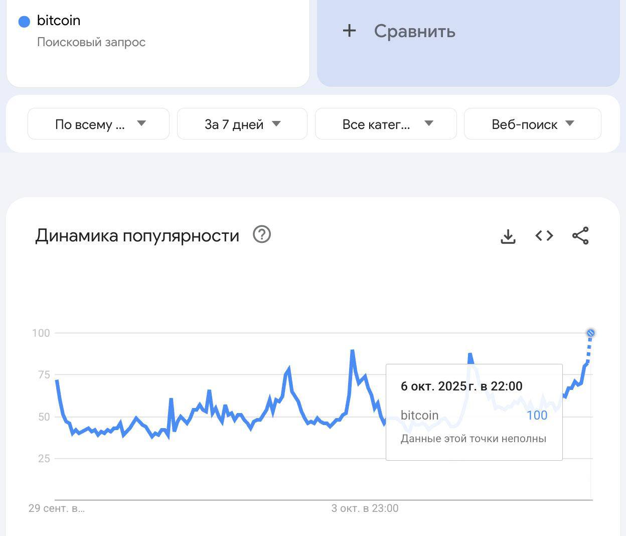Click the bitcoin search term

point(59,21)
